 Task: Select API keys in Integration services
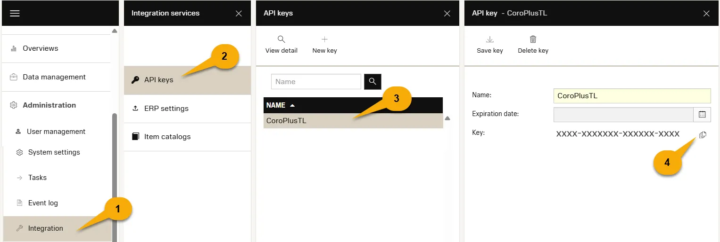[159, 80]
